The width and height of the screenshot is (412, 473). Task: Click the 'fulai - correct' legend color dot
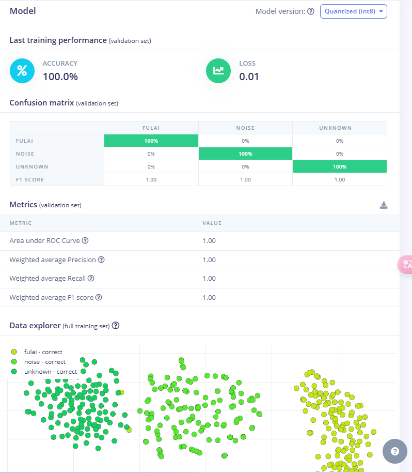pyautogui.click(x=14, y=352)
